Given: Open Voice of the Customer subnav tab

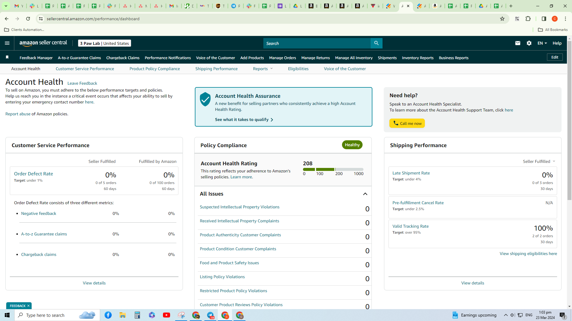Looking at the screenshot, I should click(x=345, y=69).
